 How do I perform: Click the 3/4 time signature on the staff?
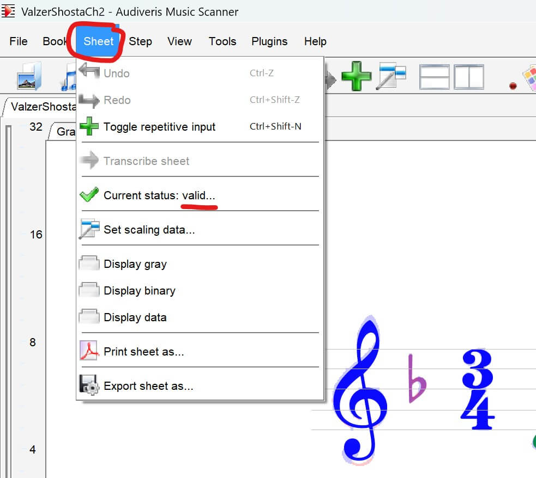pos(478,390)
